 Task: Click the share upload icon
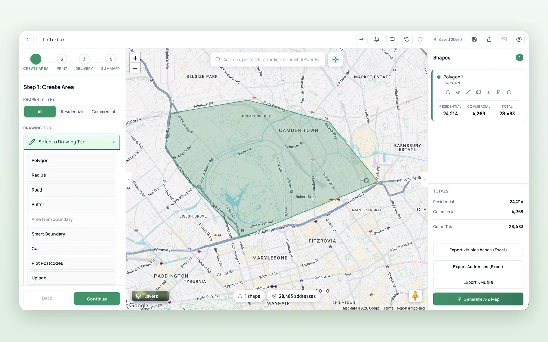tap(489, 39)
